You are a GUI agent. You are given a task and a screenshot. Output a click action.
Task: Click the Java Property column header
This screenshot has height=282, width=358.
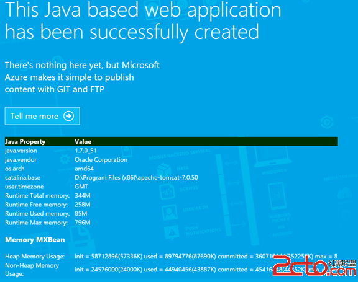click(25, 141)
